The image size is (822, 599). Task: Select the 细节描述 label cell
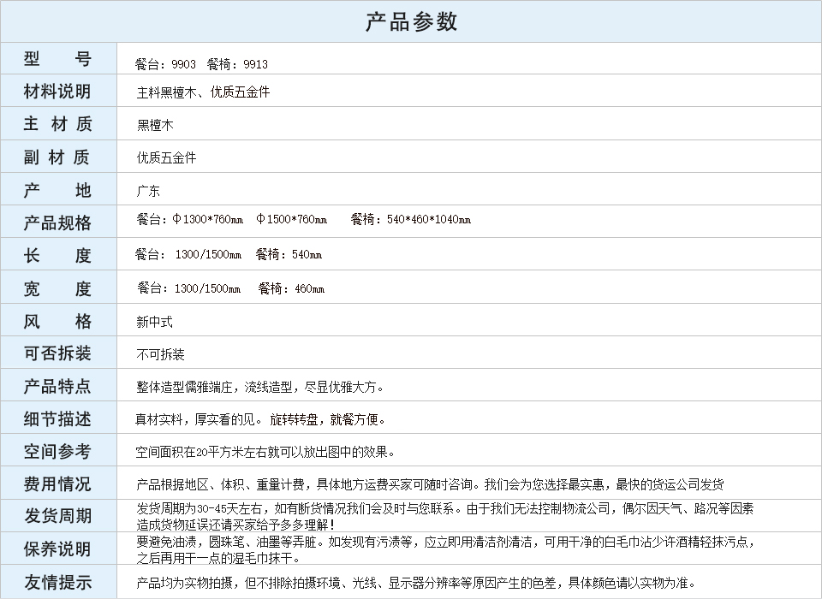click(58, 418)
